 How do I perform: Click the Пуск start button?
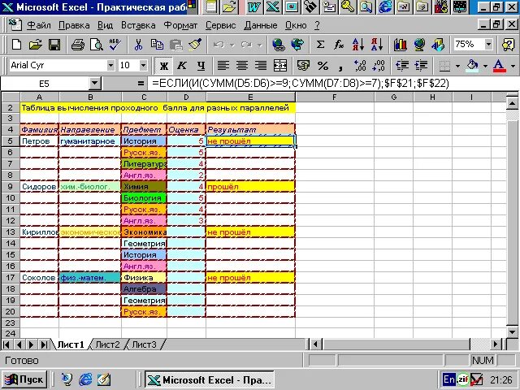[x=25, y=379]
